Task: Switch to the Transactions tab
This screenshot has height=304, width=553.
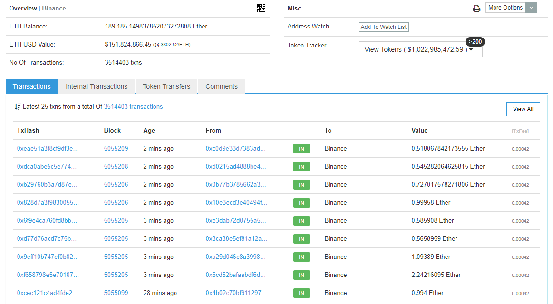Action: [x=31, y=86]
